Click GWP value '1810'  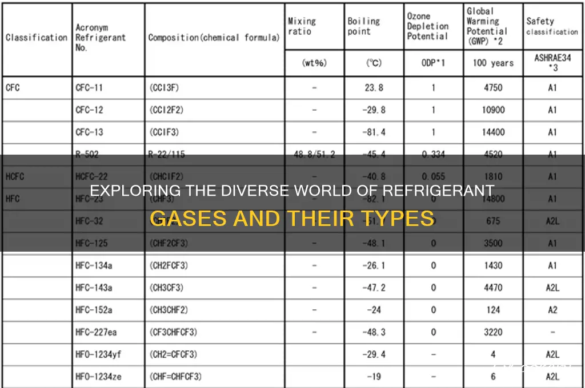click(493, 177)
